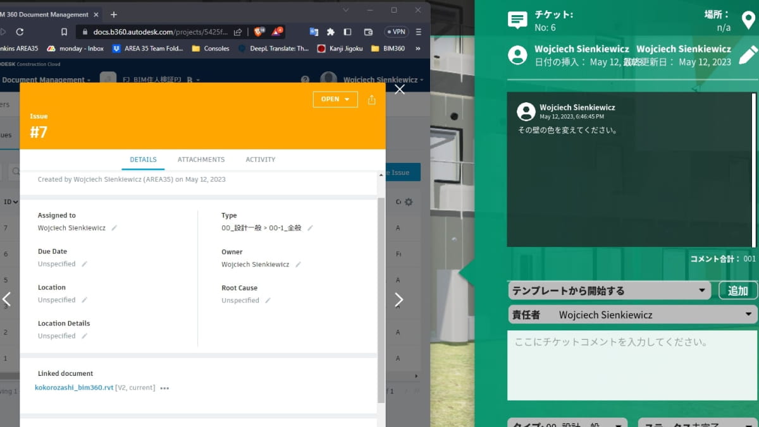Open more options for linked document
Screen dimensions: 759x427
164,388
